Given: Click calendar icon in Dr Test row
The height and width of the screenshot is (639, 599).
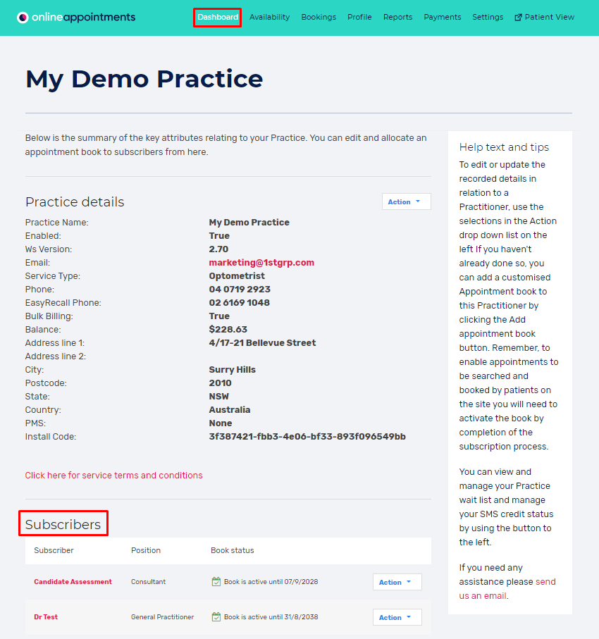Looking at the screenshot, I should pos(216,617).
